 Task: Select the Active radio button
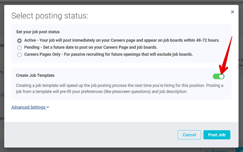[x=20, y=41]
